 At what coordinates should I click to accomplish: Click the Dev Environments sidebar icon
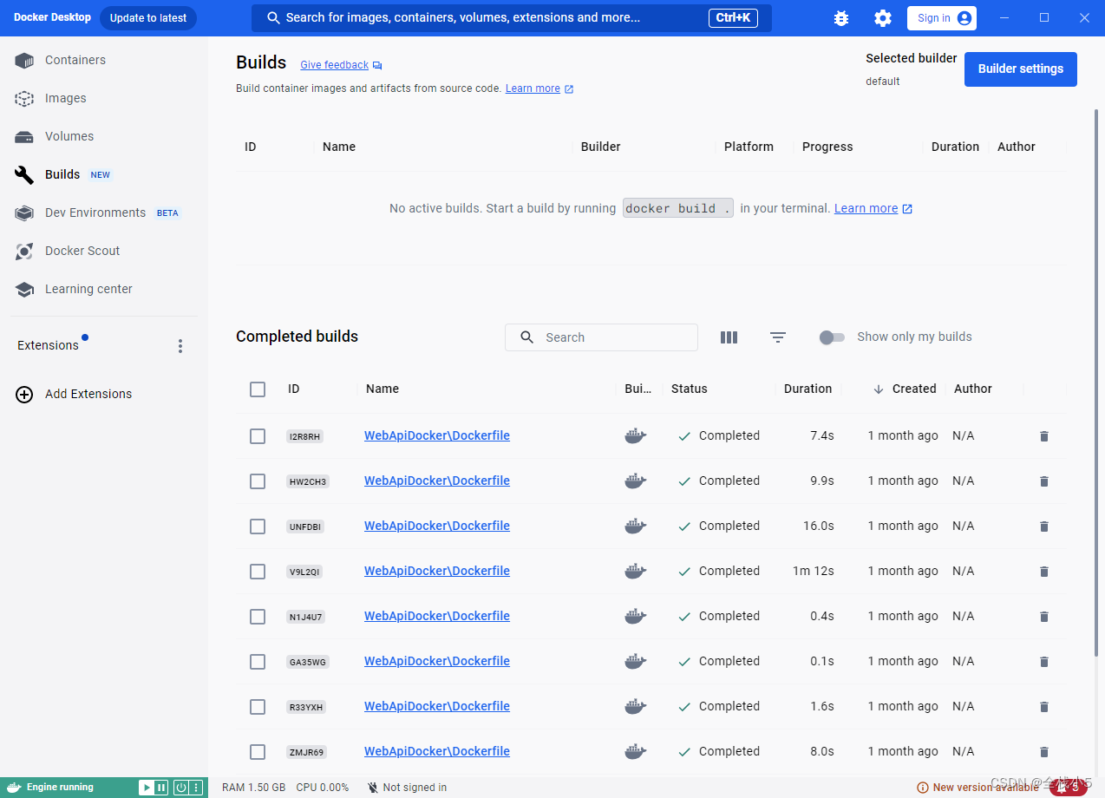click(24, 213)
